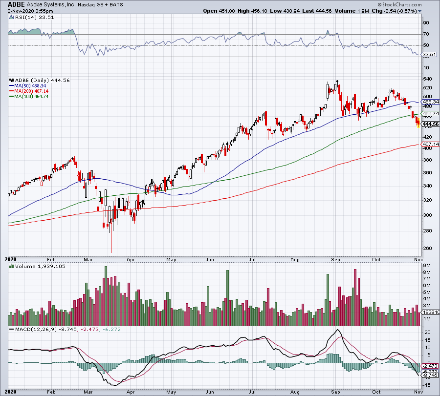This screenshot has height=396, width=440.
Task: Click the 'Volume 1,939,105' legend text
Action: pos(40,266)
